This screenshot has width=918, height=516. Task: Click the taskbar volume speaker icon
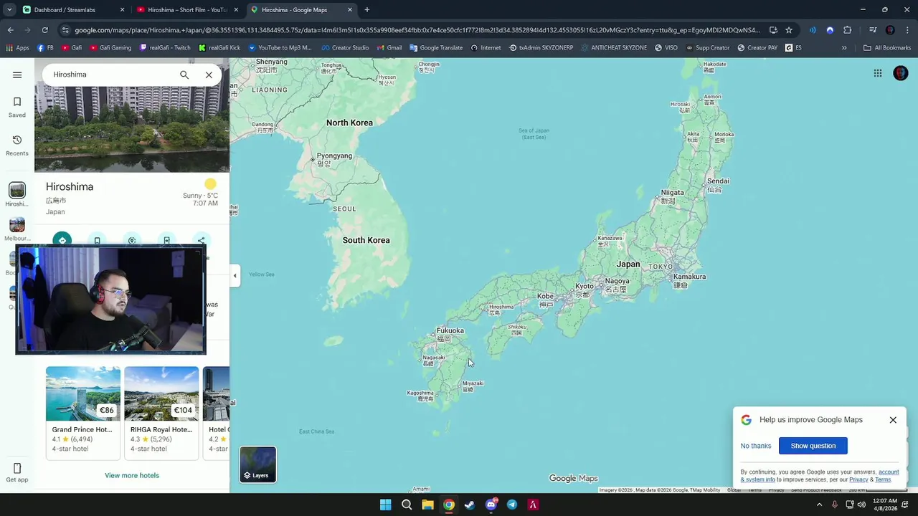tap(861, 505)
